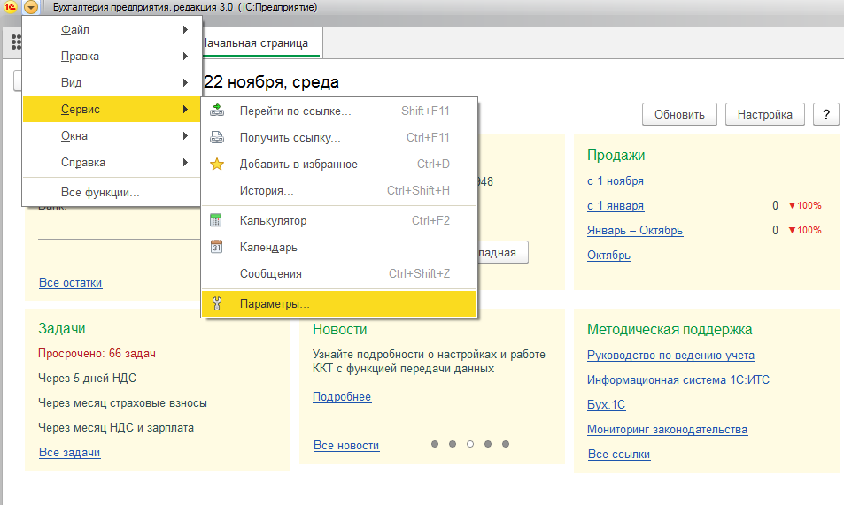Click the follow link icon
Screen dimensions: 844x505
pos(217,111)
